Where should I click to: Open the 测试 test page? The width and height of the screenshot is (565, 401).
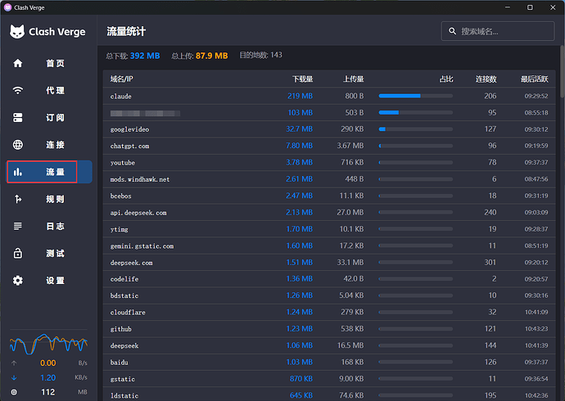[49, 254]
